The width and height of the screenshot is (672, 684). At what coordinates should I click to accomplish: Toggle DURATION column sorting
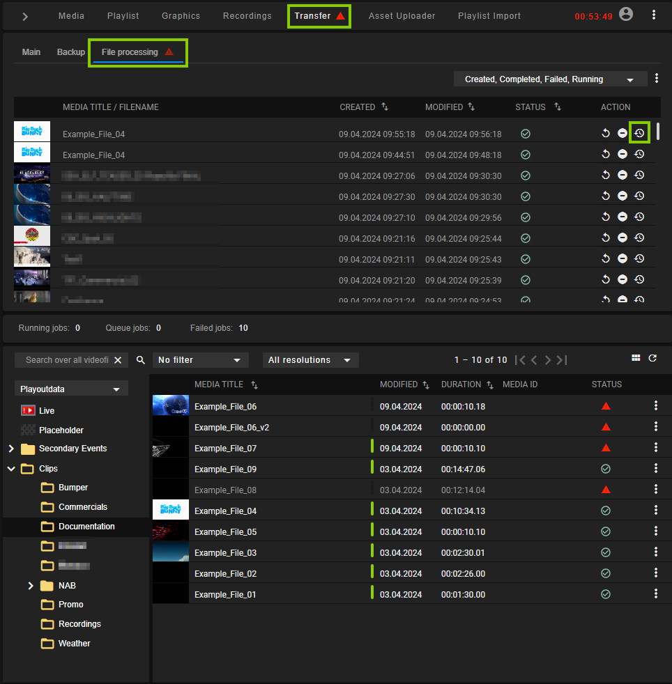coord(489,384)
